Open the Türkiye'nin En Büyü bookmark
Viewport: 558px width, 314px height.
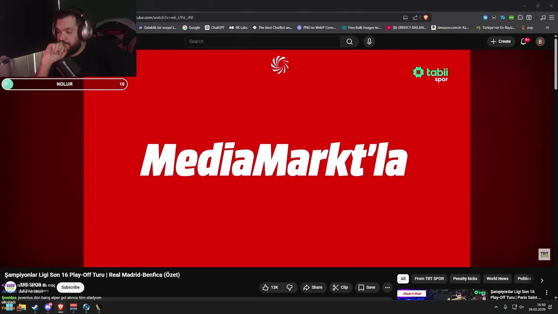click(496, 27)
